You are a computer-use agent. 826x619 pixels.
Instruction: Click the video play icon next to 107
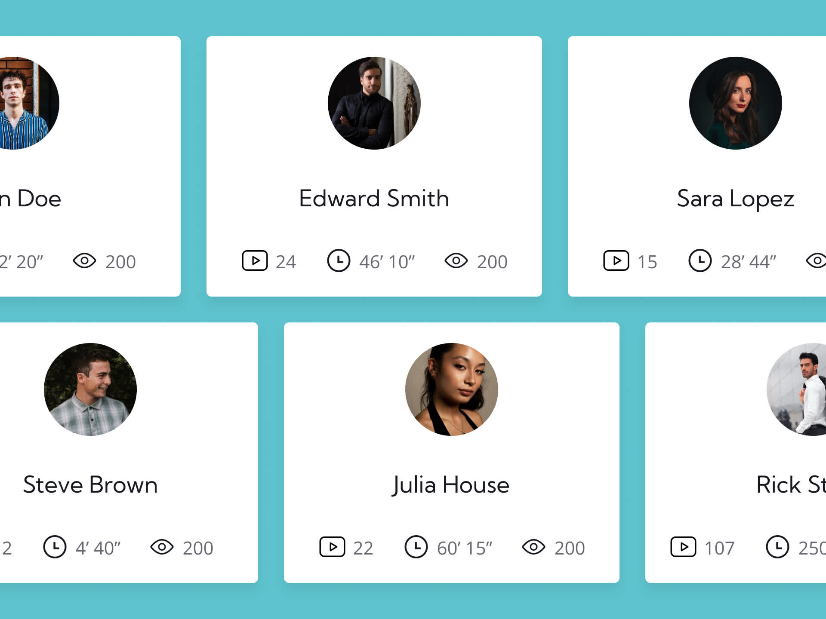click(x=683, y=547)
